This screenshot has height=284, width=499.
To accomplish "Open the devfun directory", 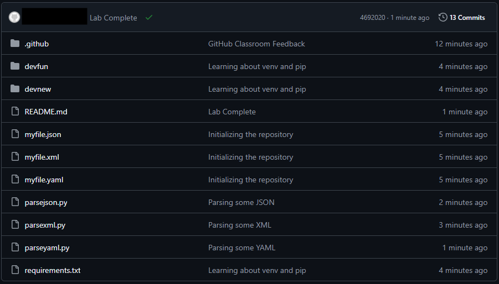I will pyautogui.click(x=36, y=66).
